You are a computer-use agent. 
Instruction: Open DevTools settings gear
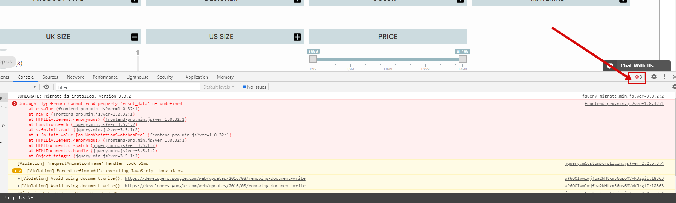click(x=654, y=77)
